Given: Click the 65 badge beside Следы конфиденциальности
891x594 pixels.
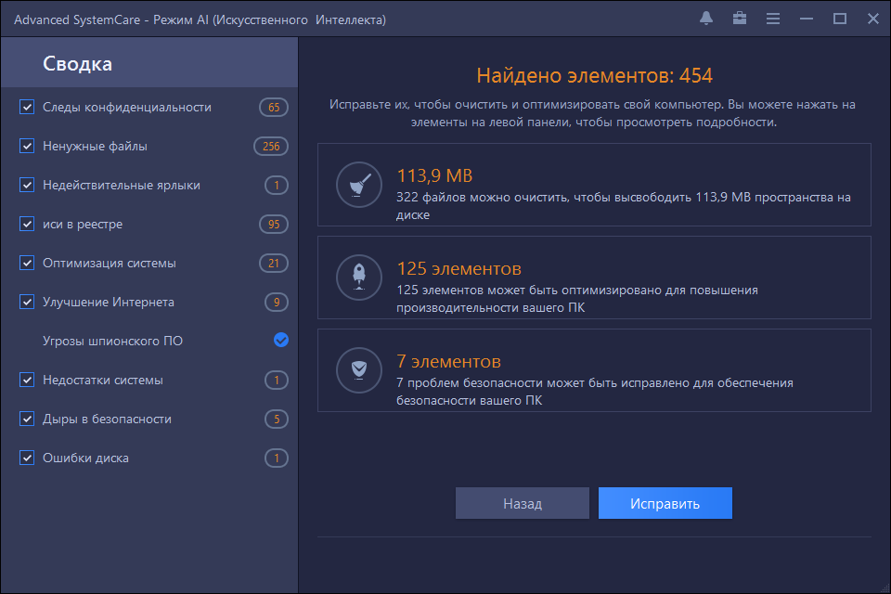Looking at the screenshot, I should 276,107.
